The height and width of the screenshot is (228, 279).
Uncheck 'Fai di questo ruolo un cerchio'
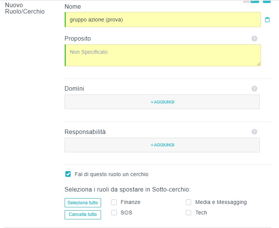[68, 174]
